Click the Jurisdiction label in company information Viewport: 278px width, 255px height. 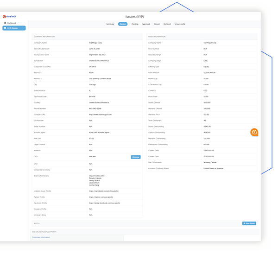[x=38, y=61]
